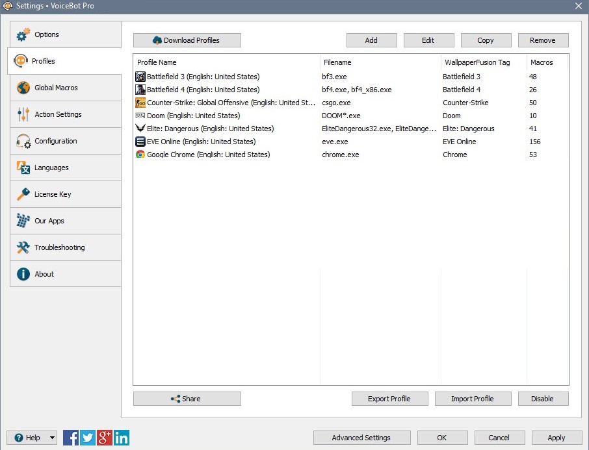Click the Disable button
This screenshot has width=589, height=450.
(x=543, y=399)
